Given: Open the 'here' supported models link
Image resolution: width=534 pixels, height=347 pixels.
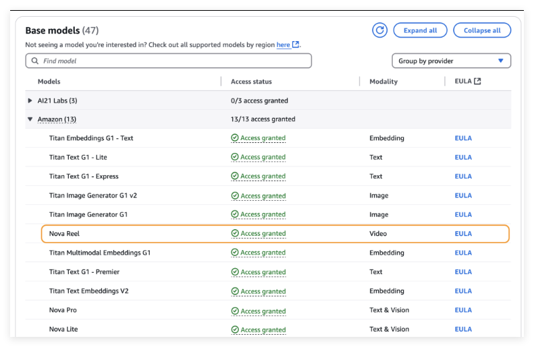Looking at the screenshot, I should pos(283,44).
